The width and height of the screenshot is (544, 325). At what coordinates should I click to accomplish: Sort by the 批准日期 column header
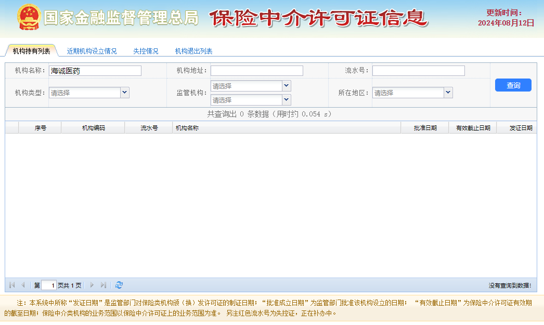(x=425, y=127)
